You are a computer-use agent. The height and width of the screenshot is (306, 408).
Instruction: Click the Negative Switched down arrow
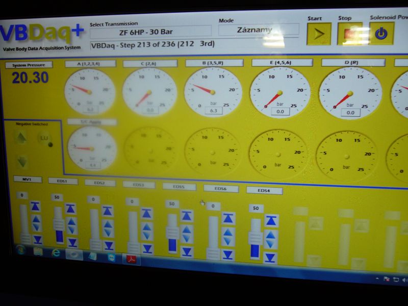22,161
